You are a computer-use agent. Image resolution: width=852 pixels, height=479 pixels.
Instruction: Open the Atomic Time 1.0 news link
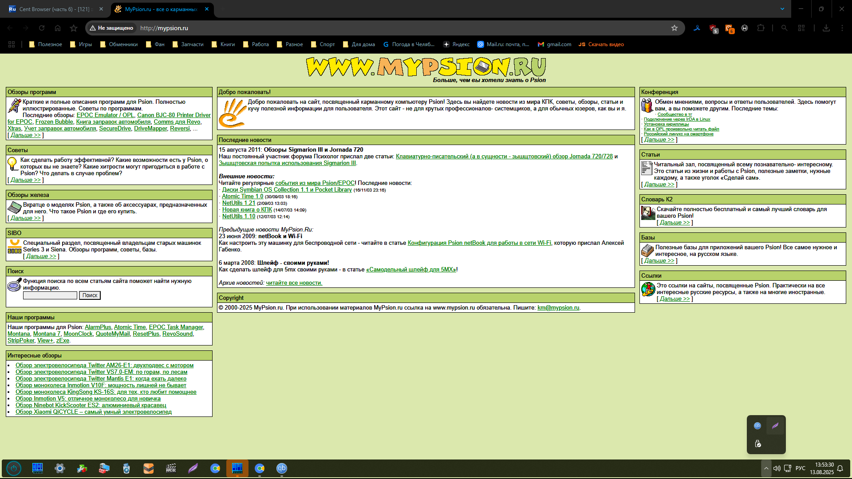pos(243,196)
